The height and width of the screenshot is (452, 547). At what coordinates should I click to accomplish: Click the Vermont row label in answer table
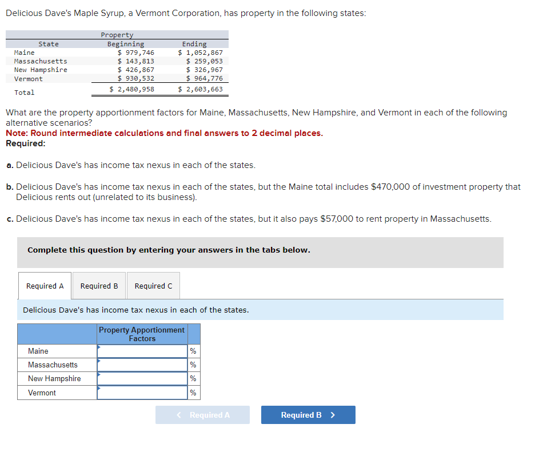[x=42, y=393]
